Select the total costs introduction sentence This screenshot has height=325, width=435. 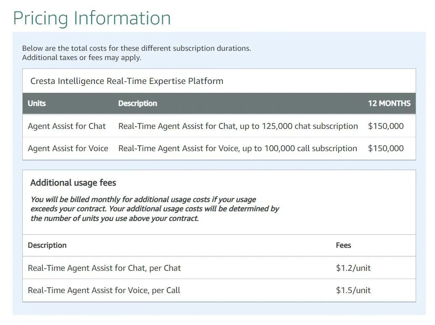click(136, 48)
